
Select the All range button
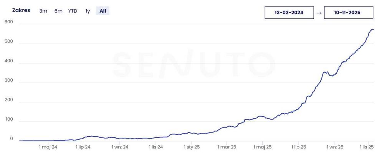[x=103, y=11]
